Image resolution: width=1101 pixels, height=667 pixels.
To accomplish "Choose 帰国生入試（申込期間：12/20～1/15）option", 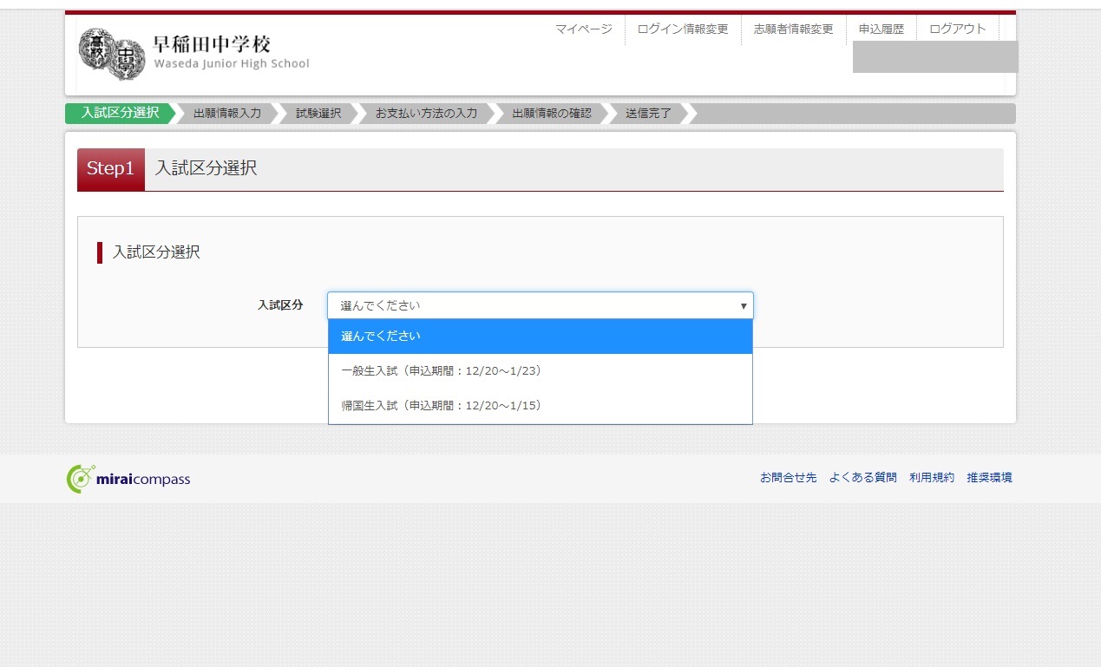I will pyautogui.click(x=541, y=406).
